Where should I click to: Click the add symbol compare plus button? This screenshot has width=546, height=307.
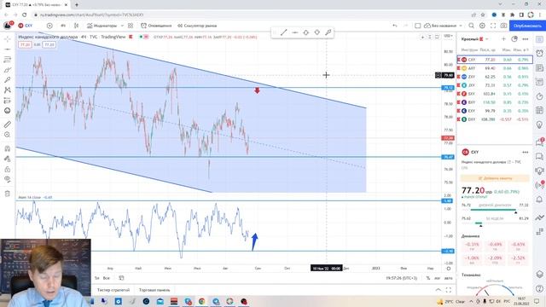click(x=49, y=26)
